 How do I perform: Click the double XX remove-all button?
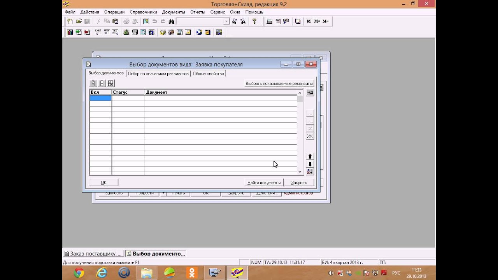310,136
